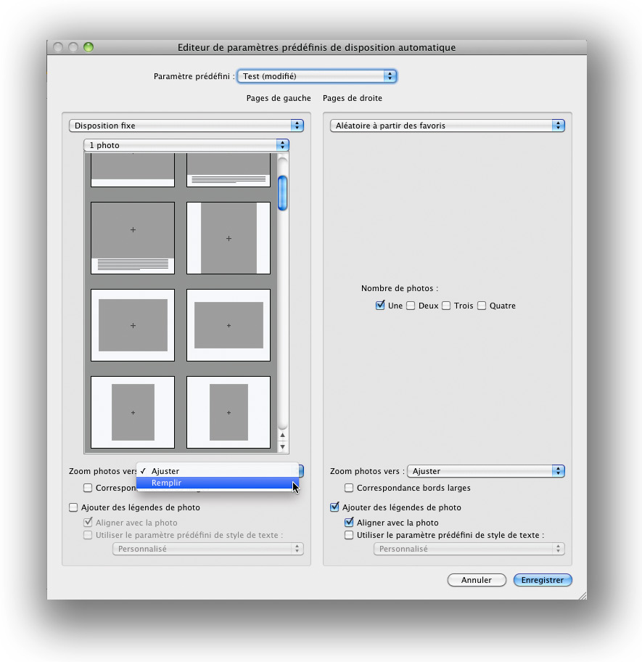This screenshot has width=642, height=662.
Task: Open the left pages Personnalisé text style dropdown
Action: (x=208, y=549)
